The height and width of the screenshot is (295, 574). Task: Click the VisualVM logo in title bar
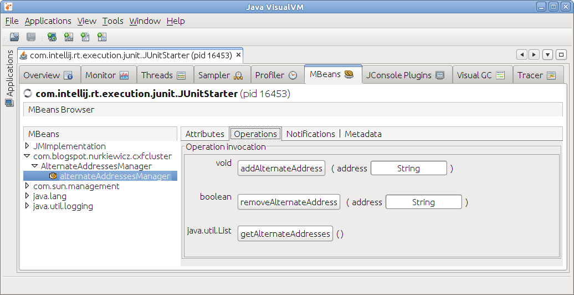coord(8,6)
